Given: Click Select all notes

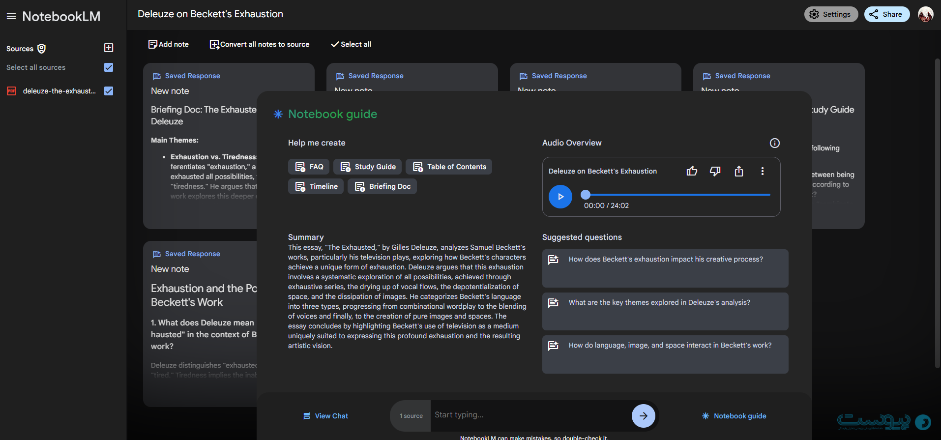Looking at the screenshot, I should pos(351,44).
